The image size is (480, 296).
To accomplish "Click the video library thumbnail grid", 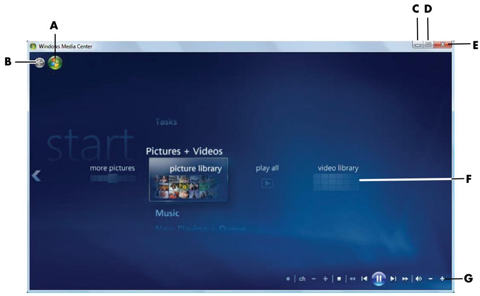I will tap(336, 182).
